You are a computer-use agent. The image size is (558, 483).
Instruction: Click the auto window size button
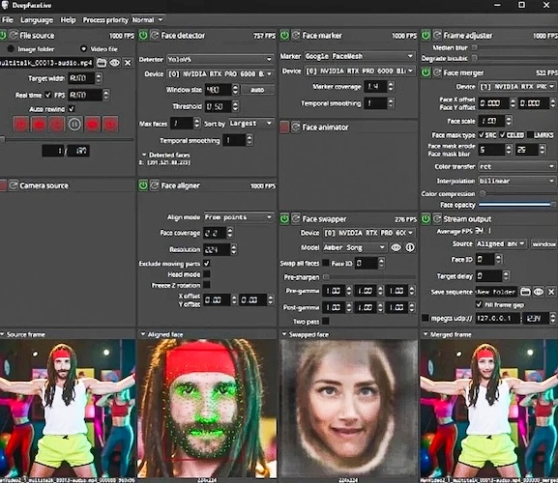click(257, 90)
